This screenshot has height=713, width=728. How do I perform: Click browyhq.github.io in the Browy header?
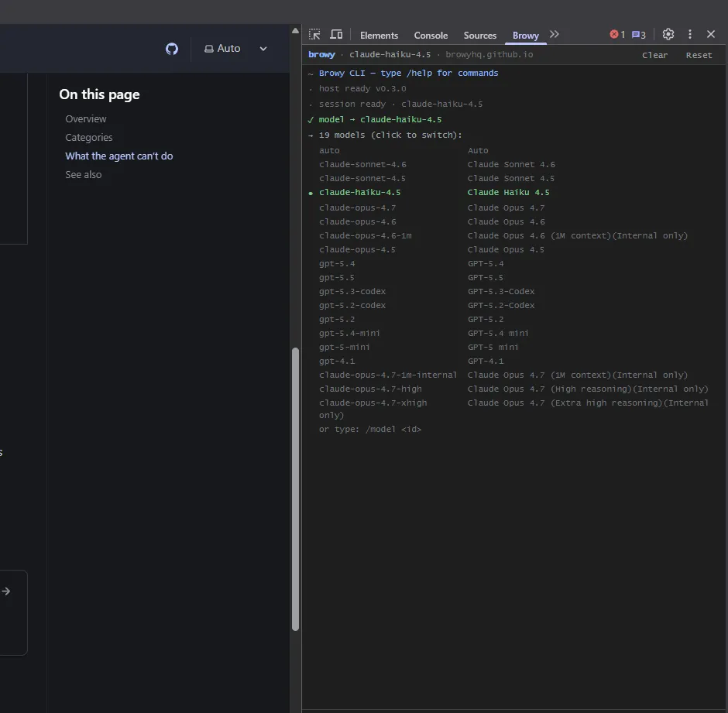tap(489, 54)
